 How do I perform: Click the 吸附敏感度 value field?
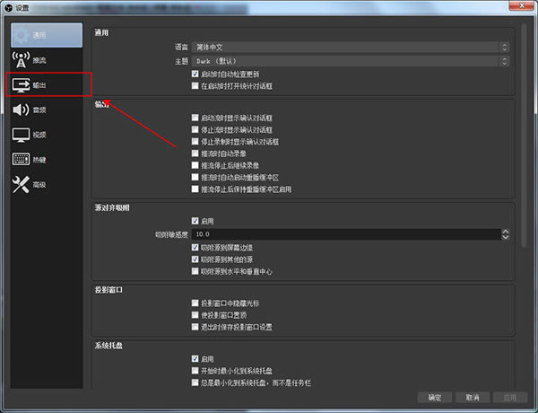point(345,234)
